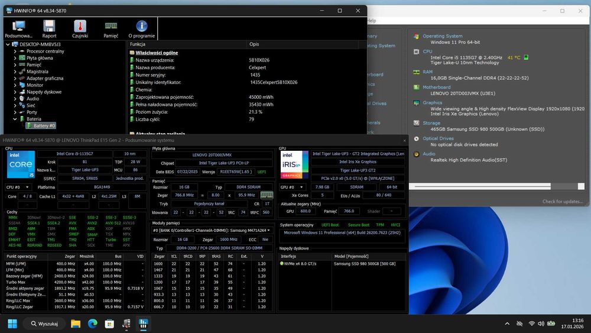Screen dimensions: 591x333
Task: Click the battery tray icon
Action: pyautogui.click(x=551, y=323)
